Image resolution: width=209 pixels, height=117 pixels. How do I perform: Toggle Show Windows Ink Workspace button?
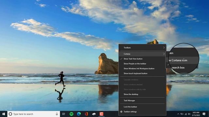pos(142,69)
